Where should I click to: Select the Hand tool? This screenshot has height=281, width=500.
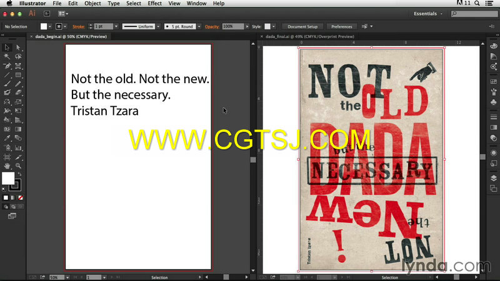(x=7, y=166)
